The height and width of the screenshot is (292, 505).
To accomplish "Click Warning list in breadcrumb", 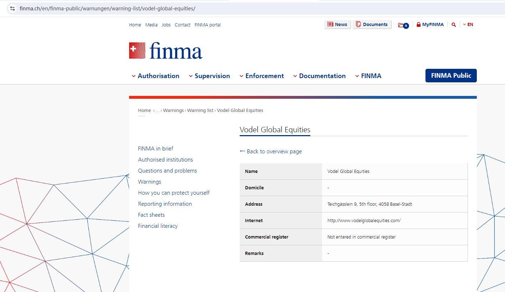I will coord(200,111).
